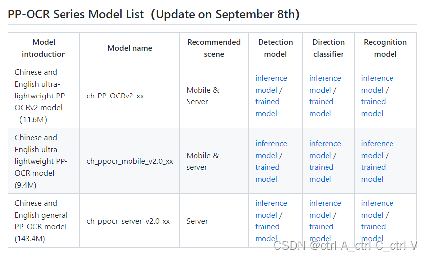Image resolution: width=425 pixels, height=256 pixels.
Task: Open PP-OCRv2 direction classifier inference model link
Action: (x=325, y=84)
